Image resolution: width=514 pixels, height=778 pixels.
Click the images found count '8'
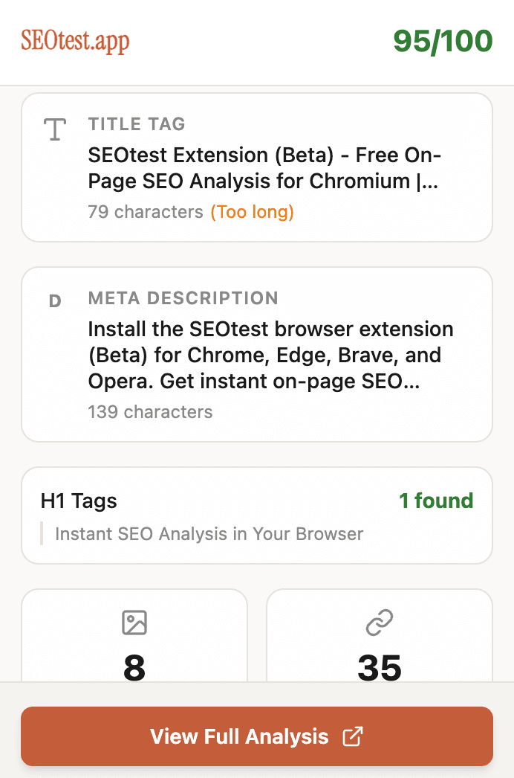(x=134, y=669)
